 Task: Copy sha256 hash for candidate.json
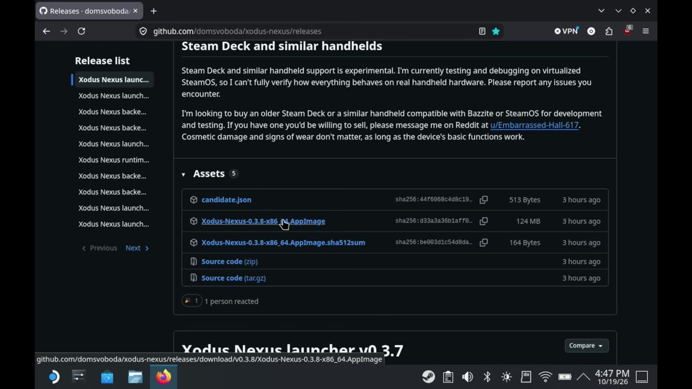484,200
